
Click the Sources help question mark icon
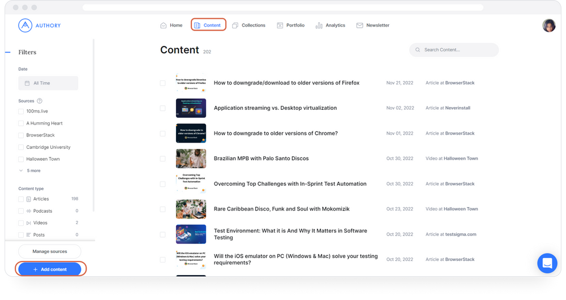40,101
